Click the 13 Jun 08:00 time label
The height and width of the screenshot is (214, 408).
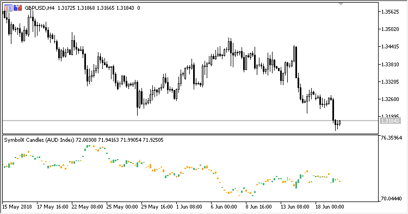point(295,207)
